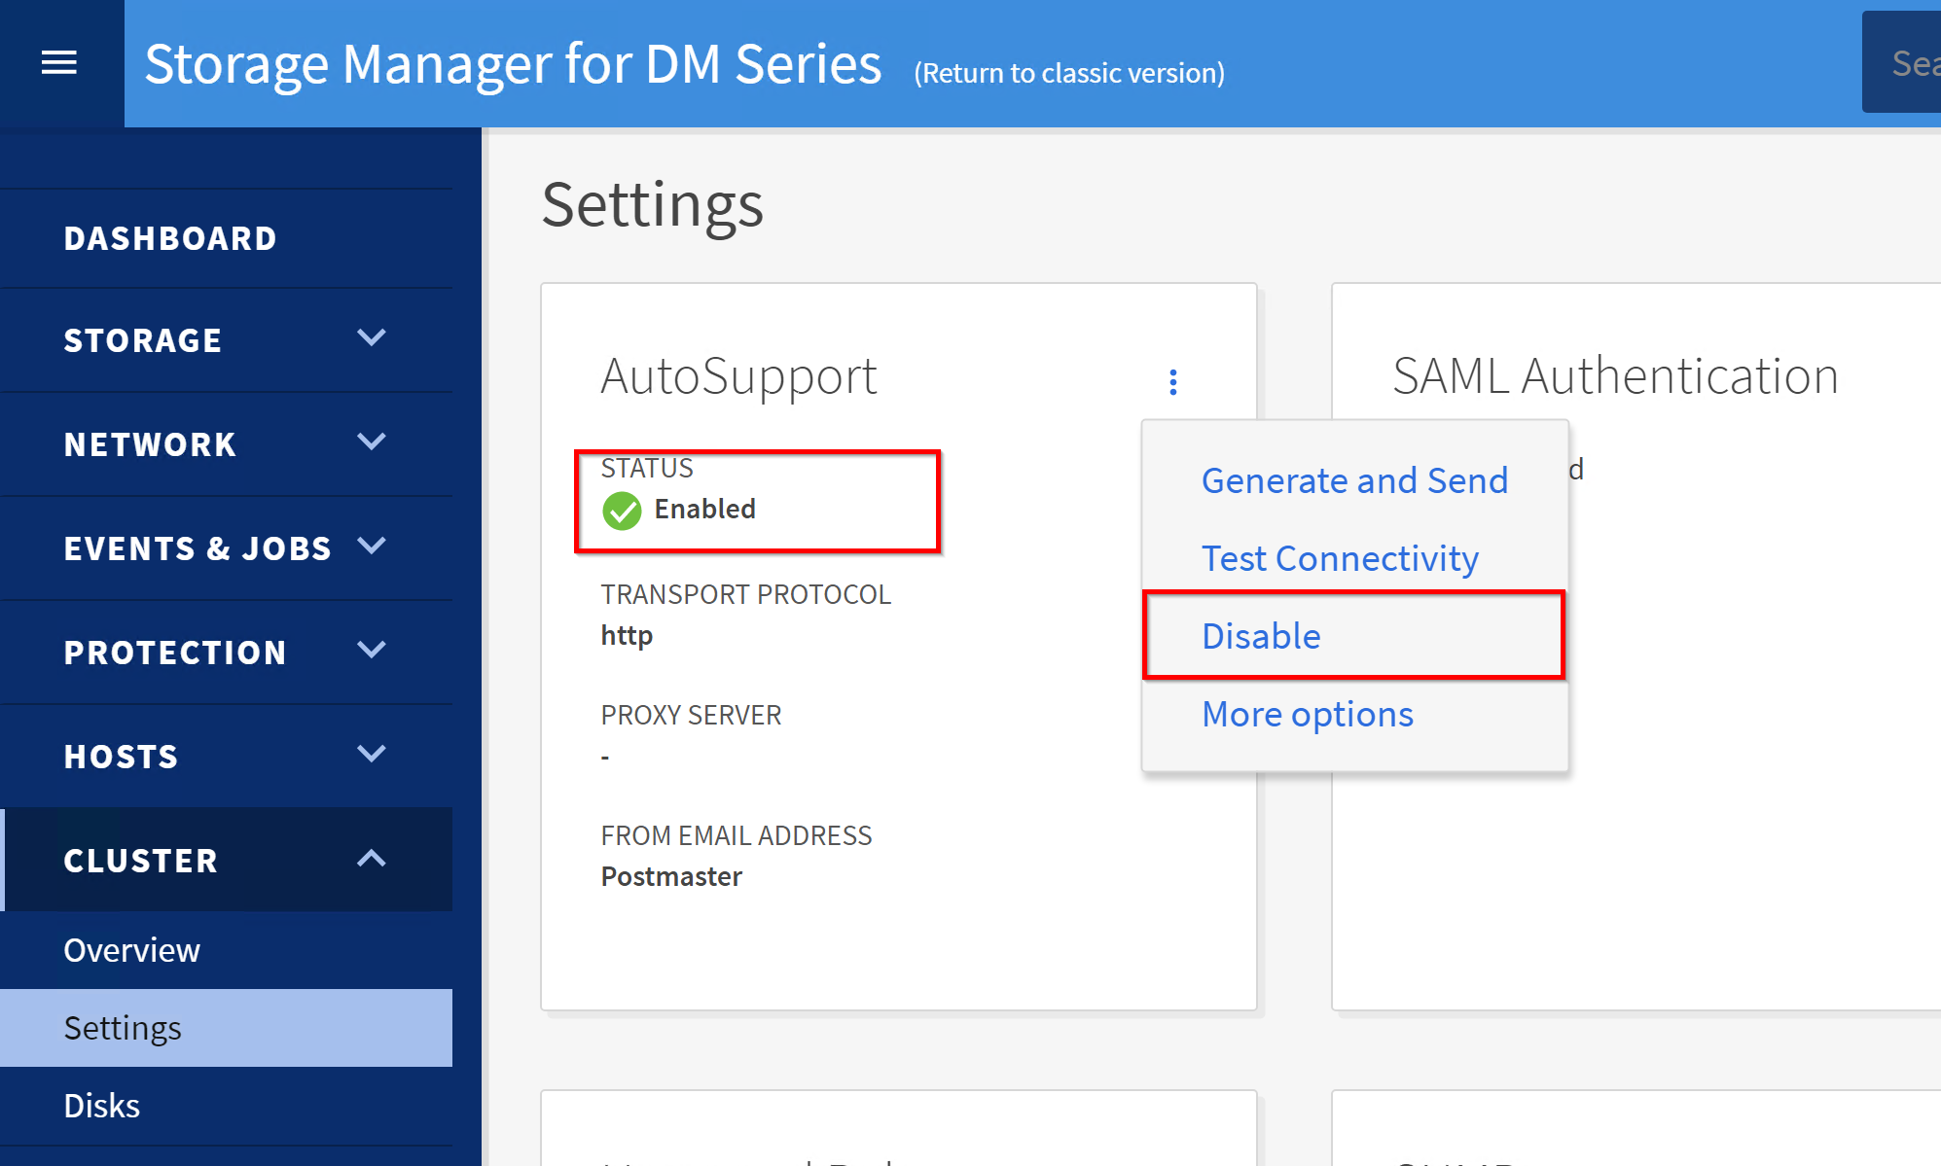Go to the Dashboard page
The height and width of the screenshot is (1166, 1941).
[170, 238]
